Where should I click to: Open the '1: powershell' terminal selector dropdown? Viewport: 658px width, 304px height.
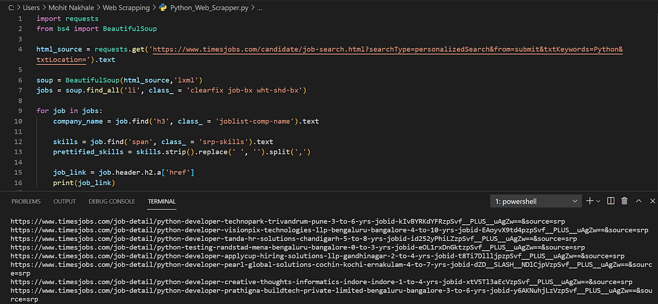[536, 201]
